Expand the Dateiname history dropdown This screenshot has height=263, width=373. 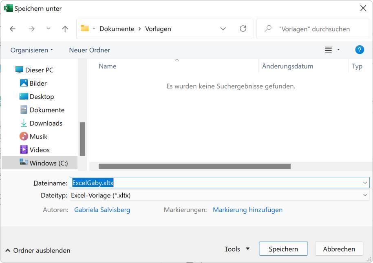[x=365, y=183]
